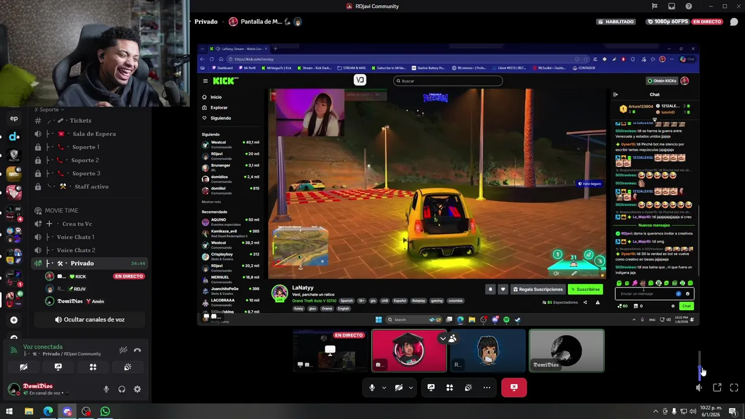This screenshot has width=745, height=419.
Task: Click Privado call header title
Action: [206, 22]
